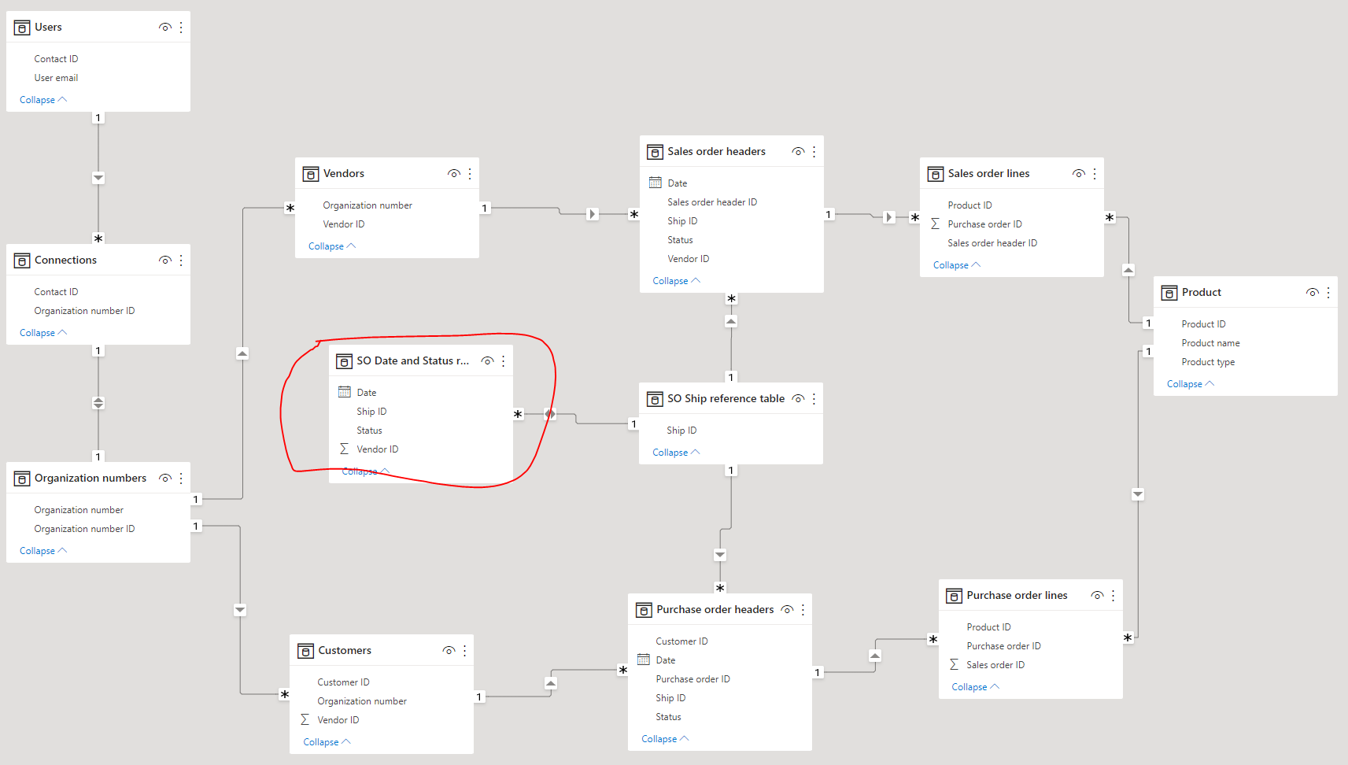Select Ship ID field in SO Ship reference table
1348x765 pixels.
[x=681, y=431]
